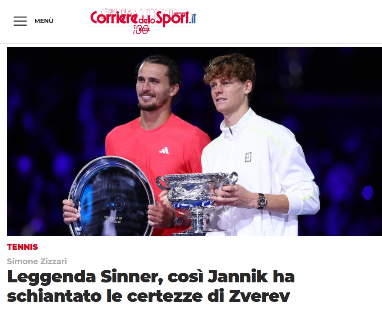
Task: Open the Leggenda Sinner headline article
Action: tap(151, 286)
